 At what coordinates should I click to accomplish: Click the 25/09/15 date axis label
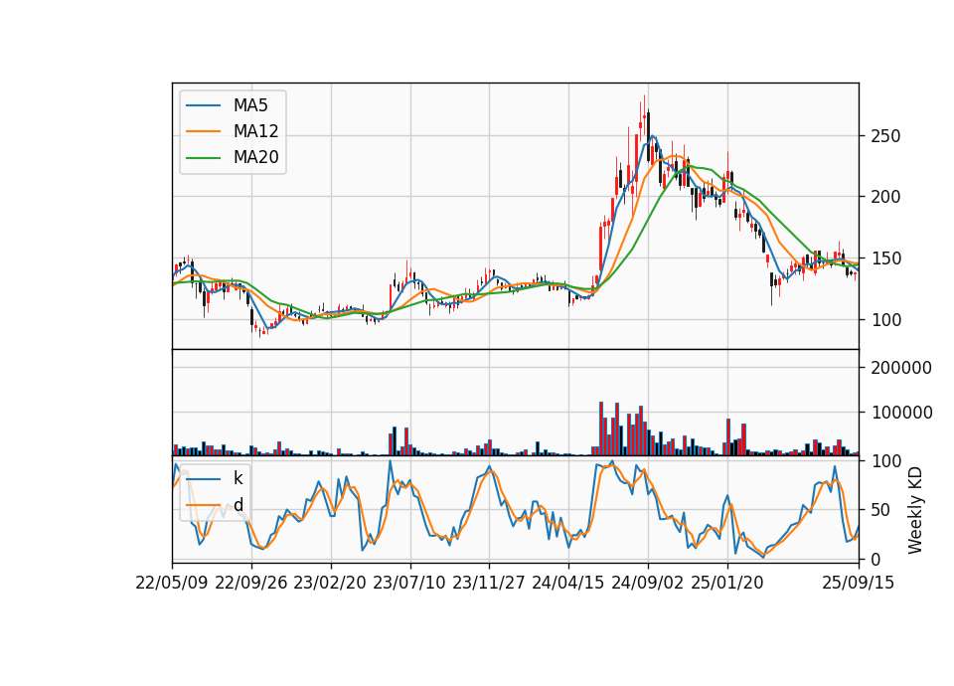[x=858, y=583]
